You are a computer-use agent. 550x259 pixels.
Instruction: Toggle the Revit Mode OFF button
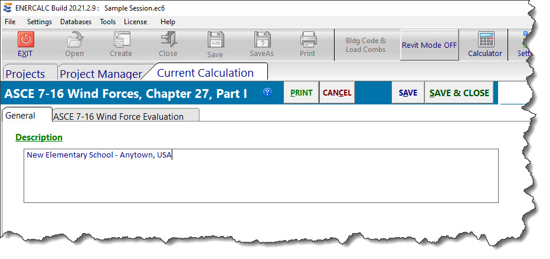429,45
